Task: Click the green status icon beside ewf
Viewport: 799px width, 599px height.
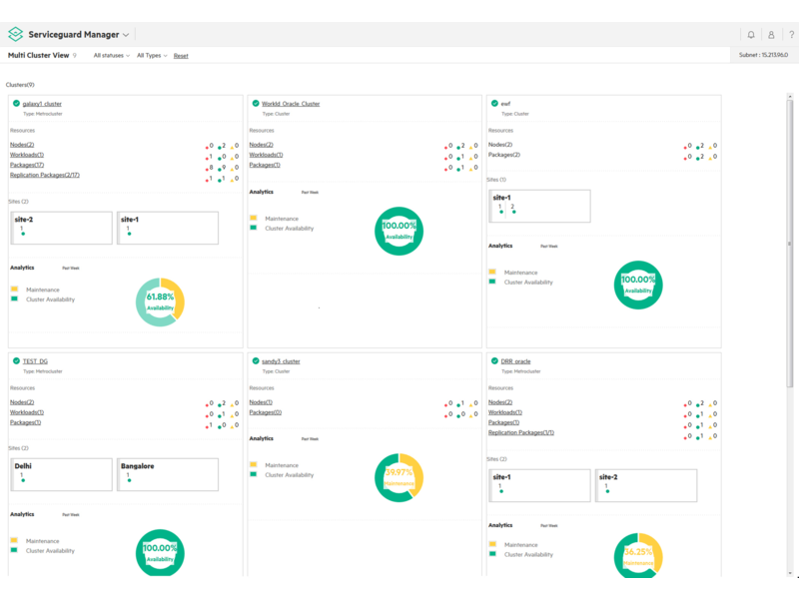Action: [x=494, y=104]
